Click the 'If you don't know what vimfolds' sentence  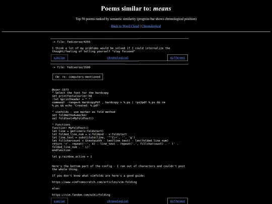coord(98,176)
